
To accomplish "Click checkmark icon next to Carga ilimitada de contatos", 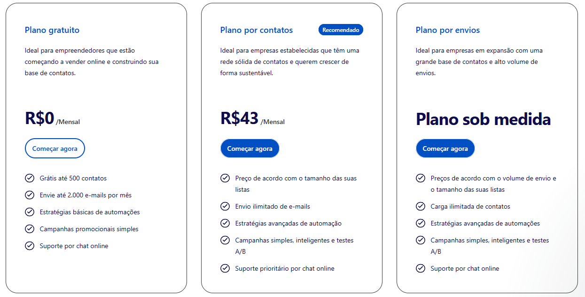I will [421, 206].
